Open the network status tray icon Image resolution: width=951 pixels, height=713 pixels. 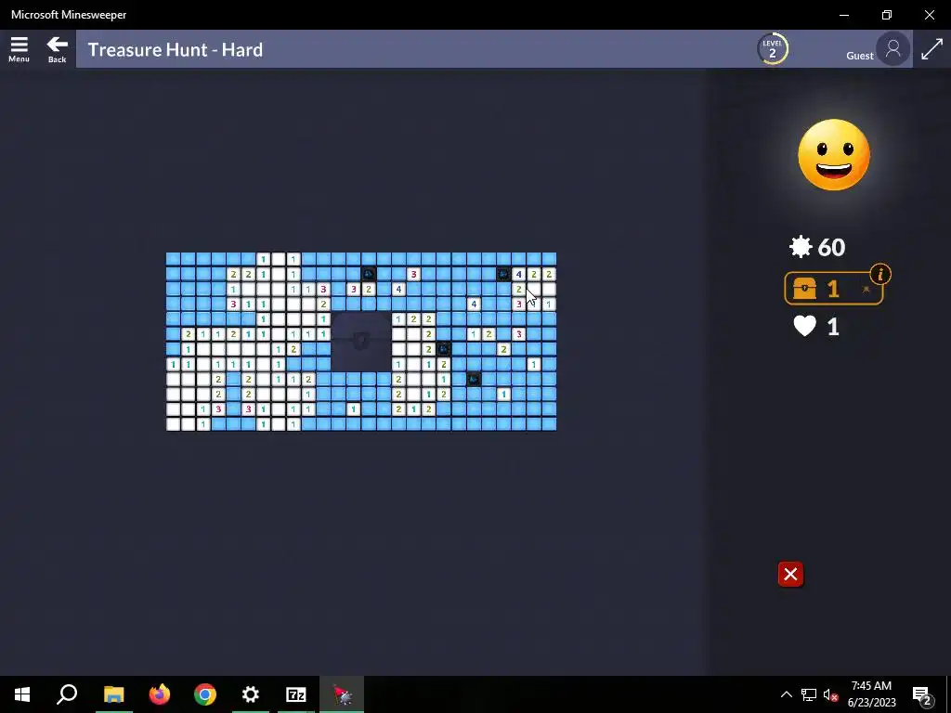[809, 694]
